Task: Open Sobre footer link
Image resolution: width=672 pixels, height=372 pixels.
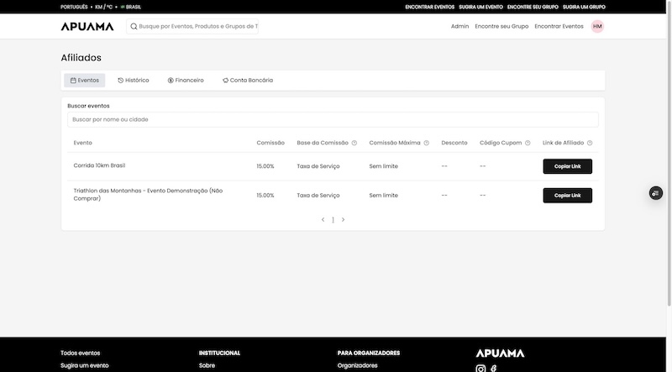Action: click(x=207, y=365)
